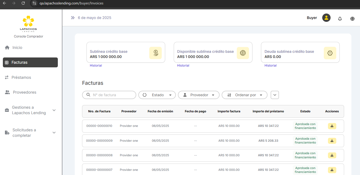Click the Buyer profile avatar icon
This screenshot has height=175, width=360.
point(326,18)
